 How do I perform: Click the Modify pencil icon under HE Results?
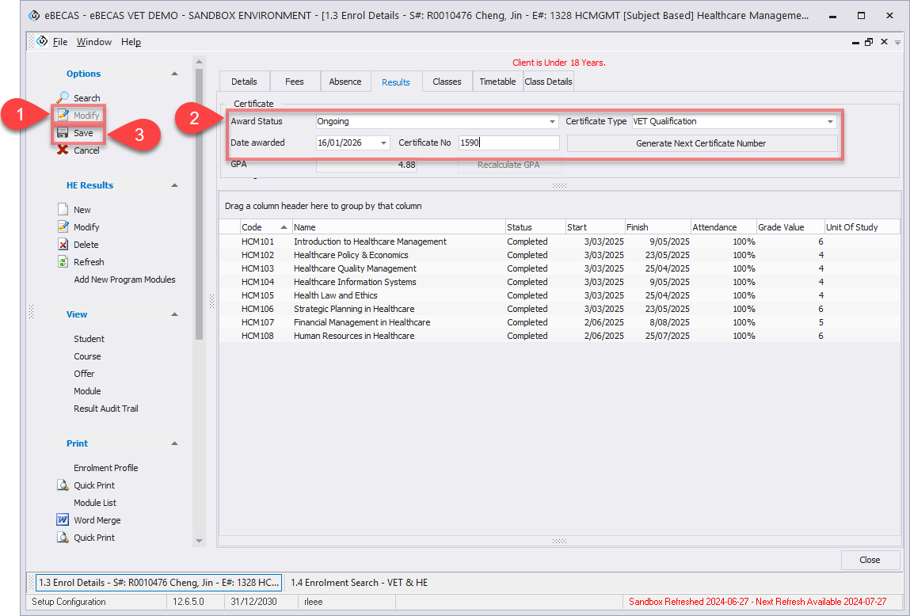click(x=63, y=227)
